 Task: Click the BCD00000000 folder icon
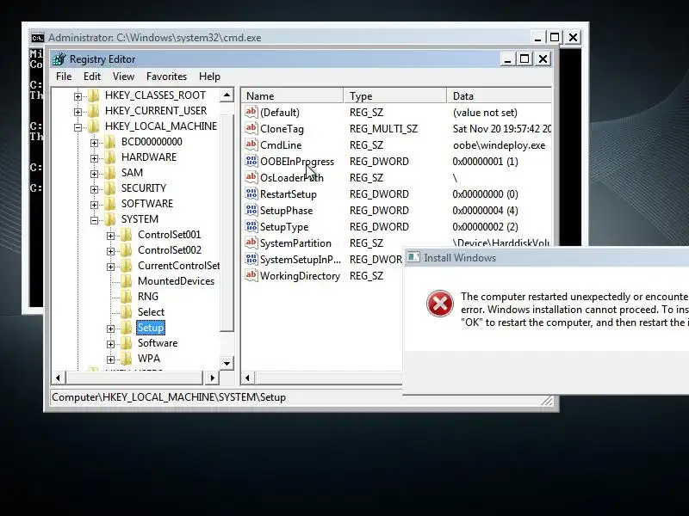(110, 142)
